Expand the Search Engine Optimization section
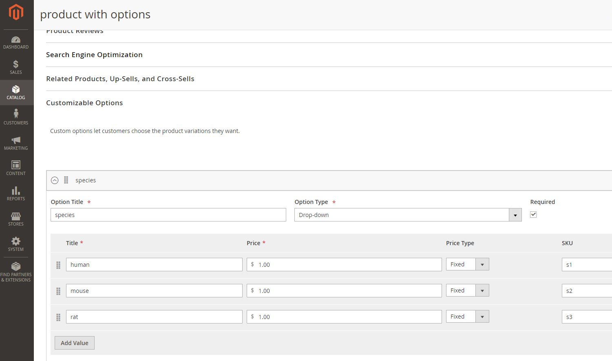 [94, 55]
